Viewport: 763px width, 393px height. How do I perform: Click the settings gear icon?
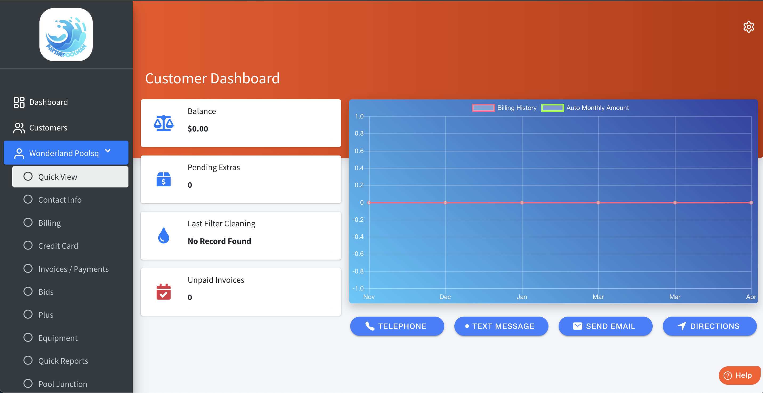point(749,27)
